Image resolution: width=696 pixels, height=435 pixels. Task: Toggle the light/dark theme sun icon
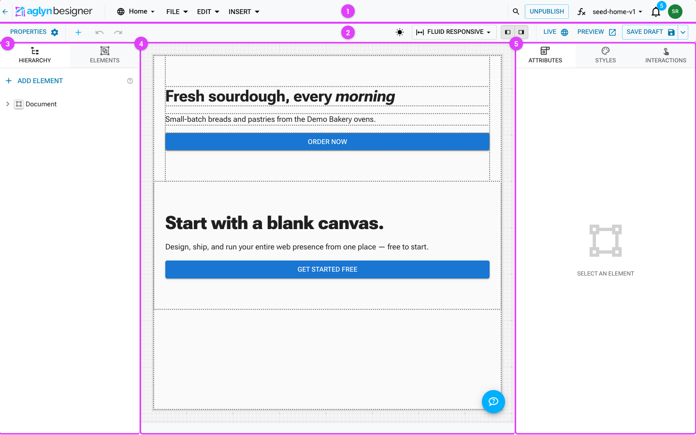point(400,32)
